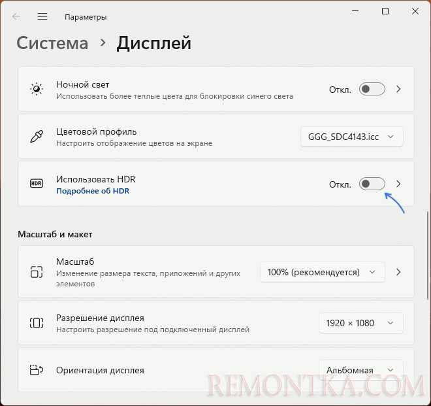Open HDR settings chevron
The height and width of the screenshot is (406, 431).
[x=398, y=184]
